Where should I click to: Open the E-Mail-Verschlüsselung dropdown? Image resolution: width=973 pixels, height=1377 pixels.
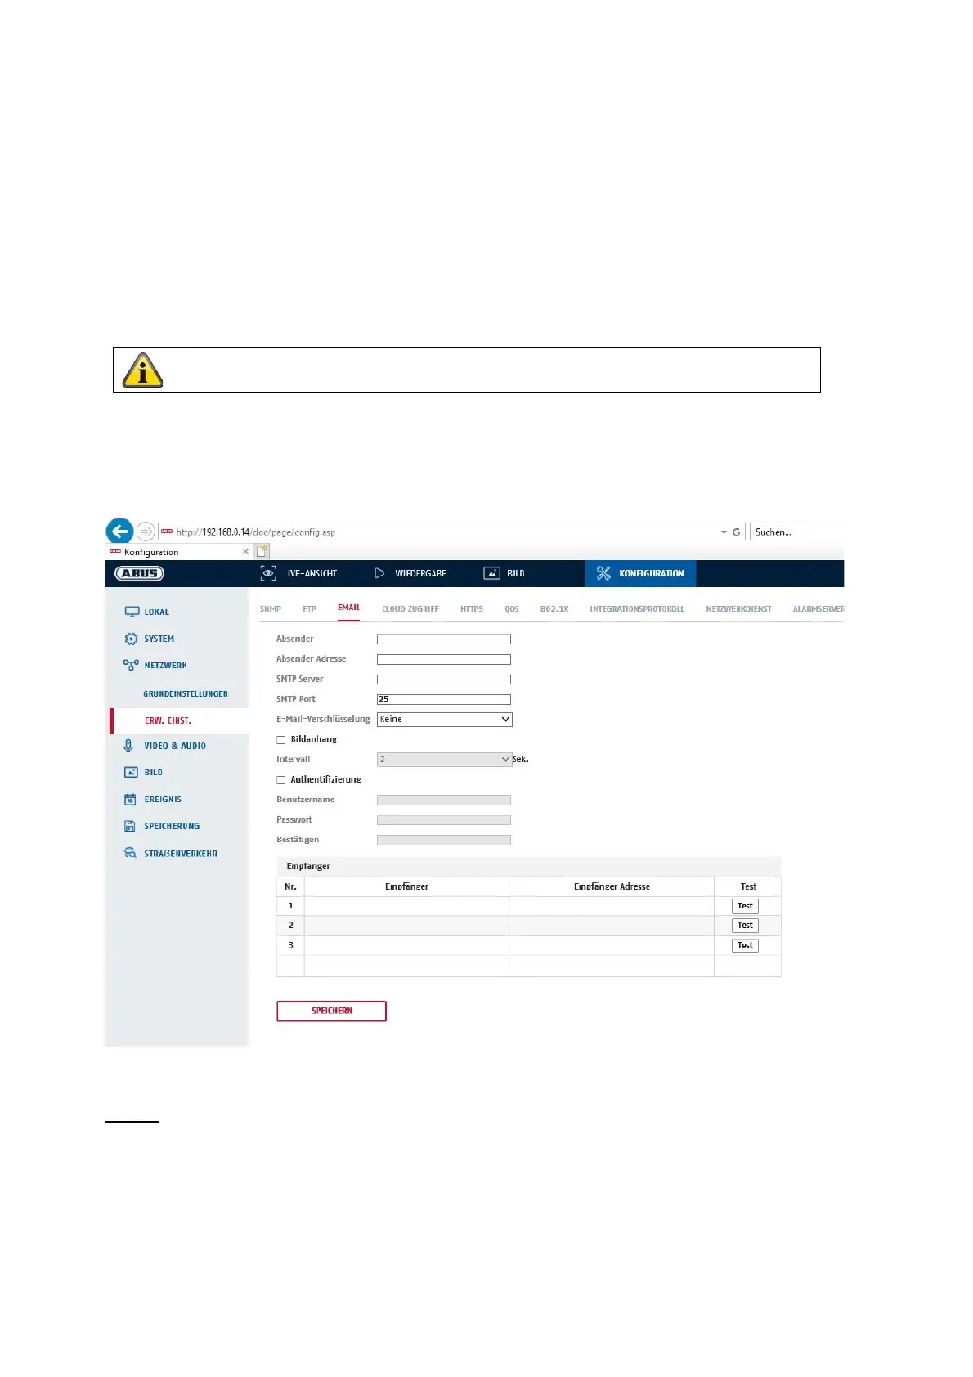[444, 719]
